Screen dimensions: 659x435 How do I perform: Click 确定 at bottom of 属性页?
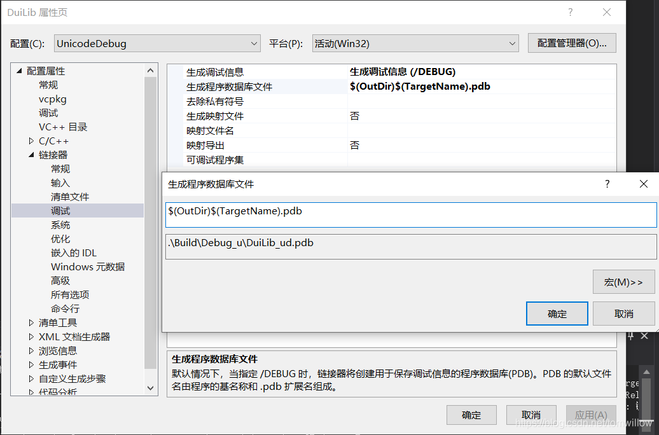(x=471, y=415)
